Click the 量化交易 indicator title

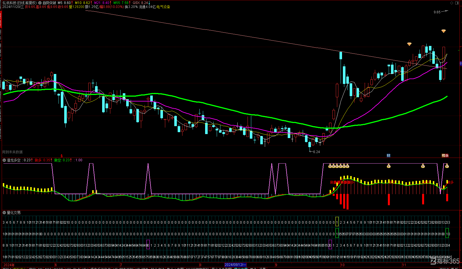[x=14, y=213]
